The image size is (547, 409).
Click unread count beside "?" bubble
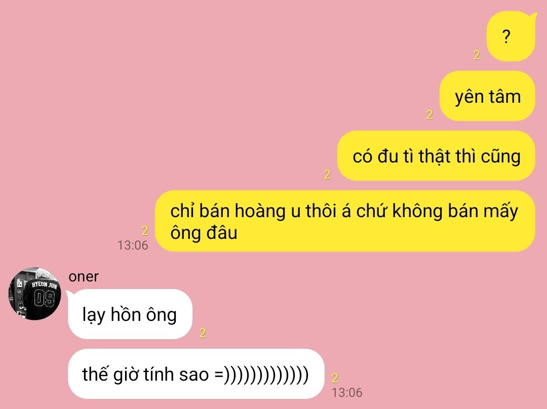tap(477, 55)
